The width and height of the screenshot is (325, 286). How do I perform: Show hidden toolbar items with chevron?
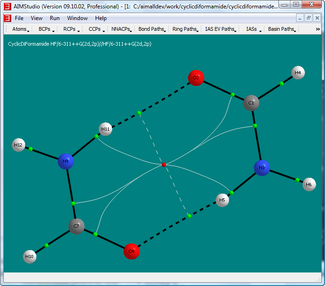coord(318,29)
